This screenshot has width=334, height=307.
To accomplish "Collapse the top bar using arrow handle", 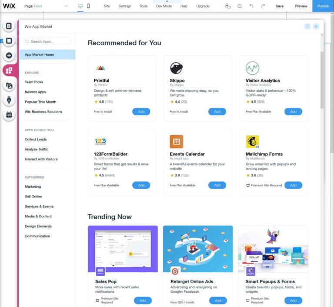I will click(x=167, y=1).
